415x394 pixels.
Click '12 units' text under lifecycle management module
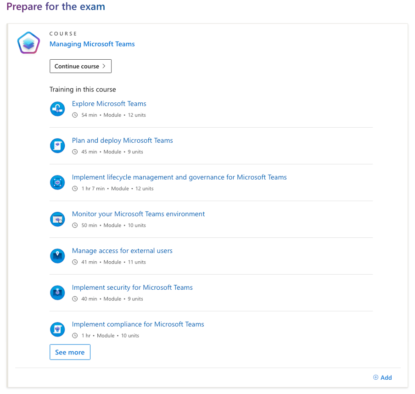(x=145, y=189)
